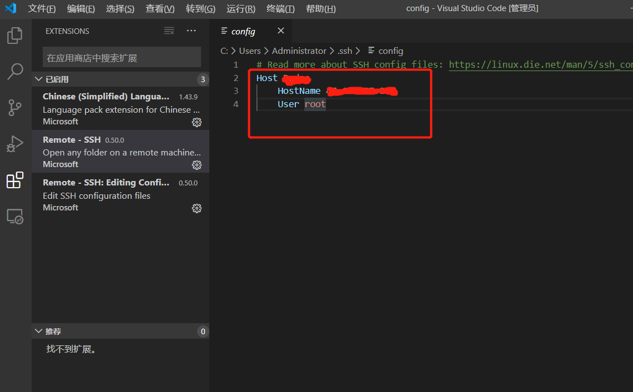Click the root value on line 4
The height and width of the screenshot is (392, 633).
[315, 104]
